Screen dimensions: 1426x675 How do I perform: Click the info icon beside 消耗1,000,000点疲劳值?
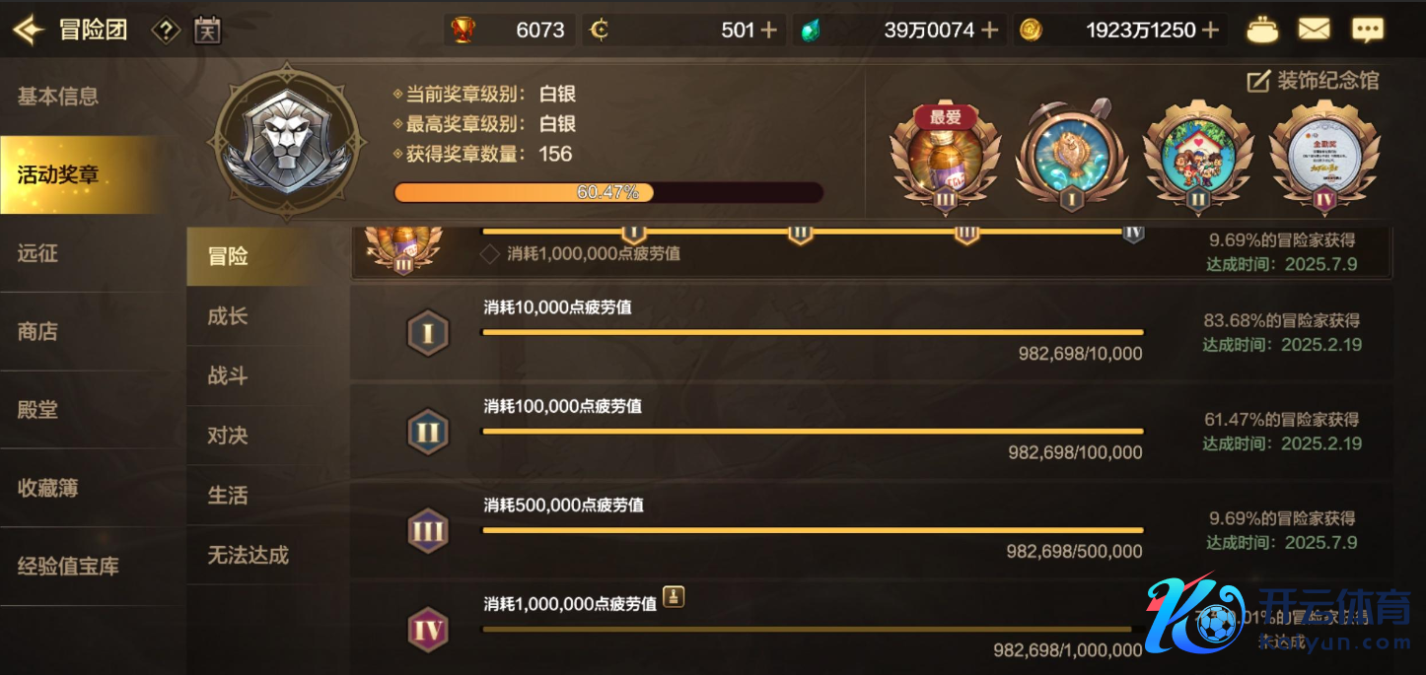click(x=674, y=596)
